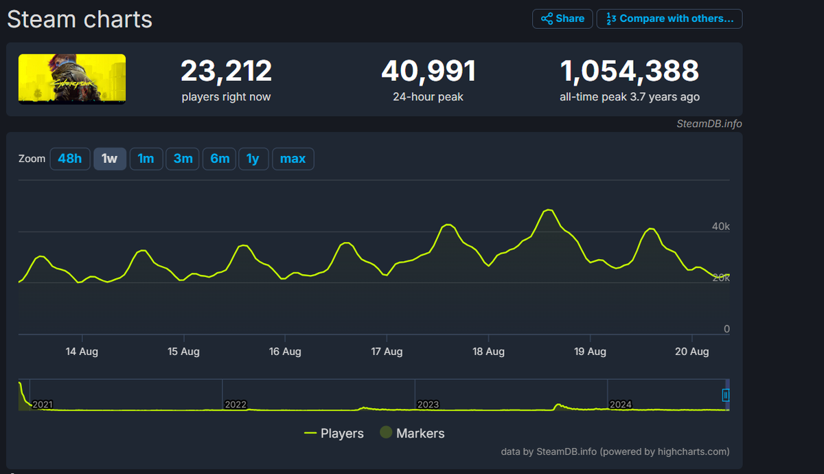Click the 18 Aug axis label

(x=488, y=352)
